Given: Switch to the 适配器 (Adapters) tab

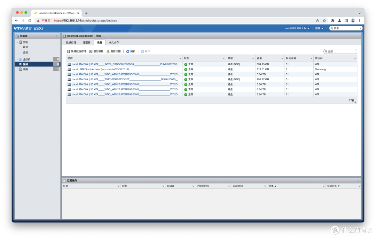Looking at the screenshot, I should coord(87,42).
